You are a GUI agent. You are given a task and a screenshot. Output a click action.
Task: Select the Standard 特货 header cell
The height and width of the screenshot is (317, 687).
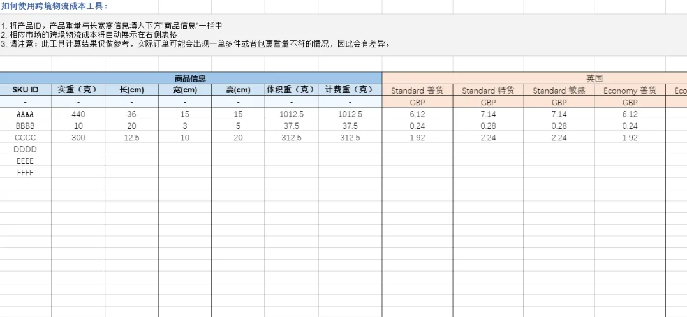point(488,90)
